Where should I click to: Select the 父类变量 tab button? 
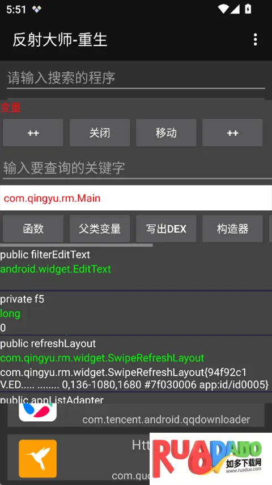point(100,229)
